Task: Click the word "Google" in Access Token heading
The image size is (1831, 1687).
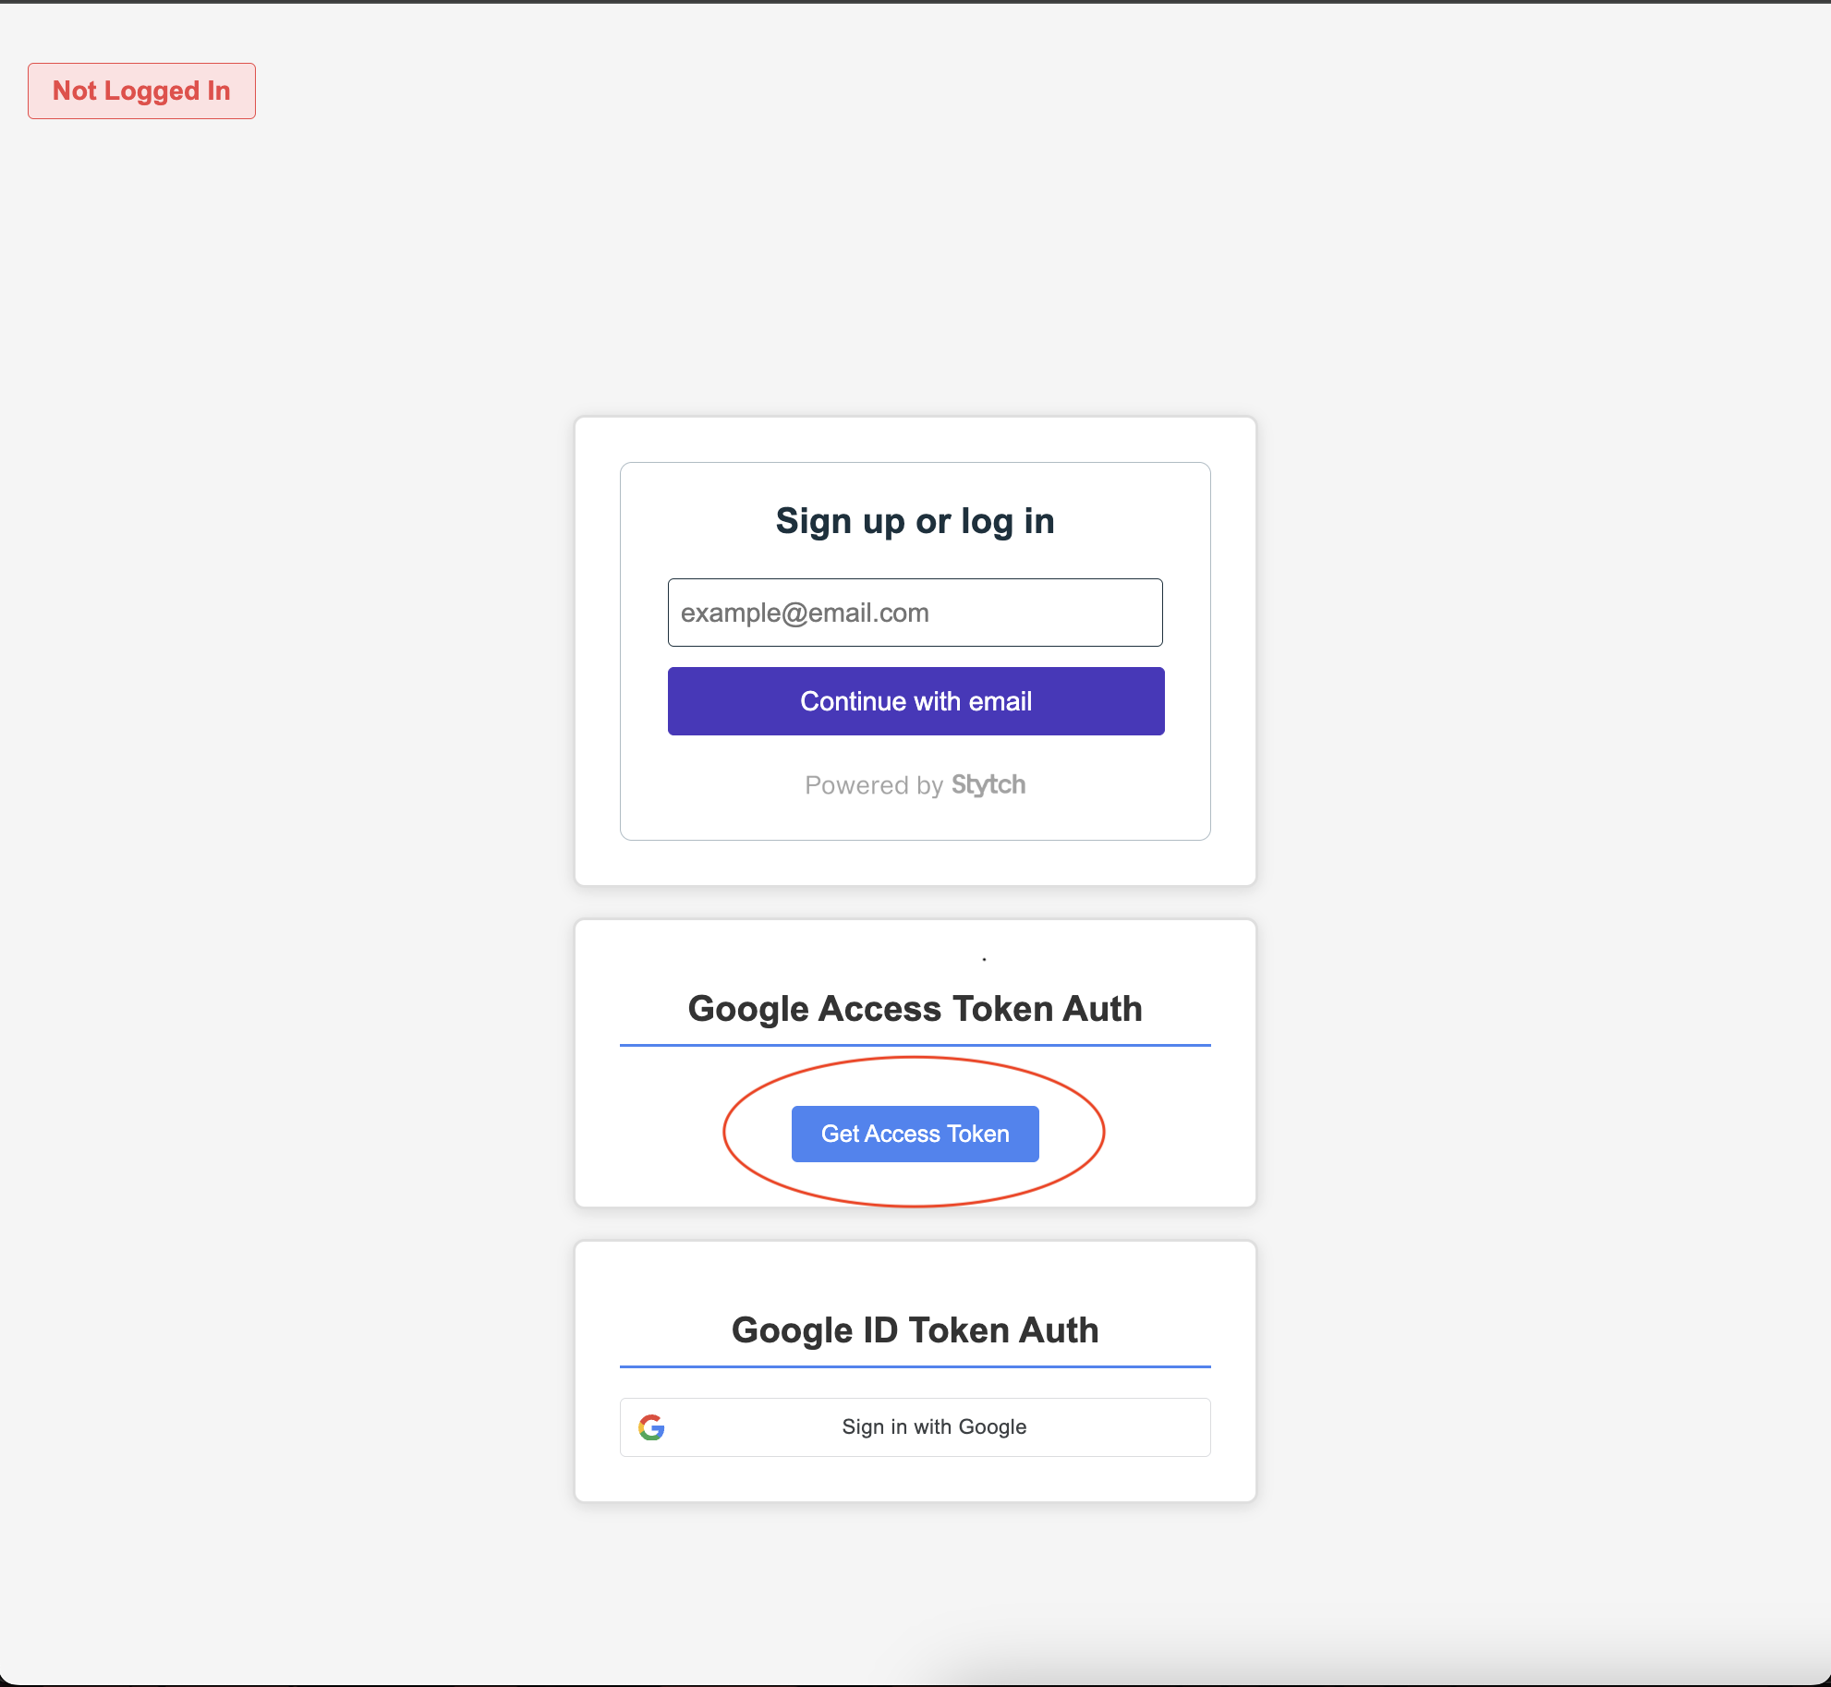Action: pos(748,1009)
